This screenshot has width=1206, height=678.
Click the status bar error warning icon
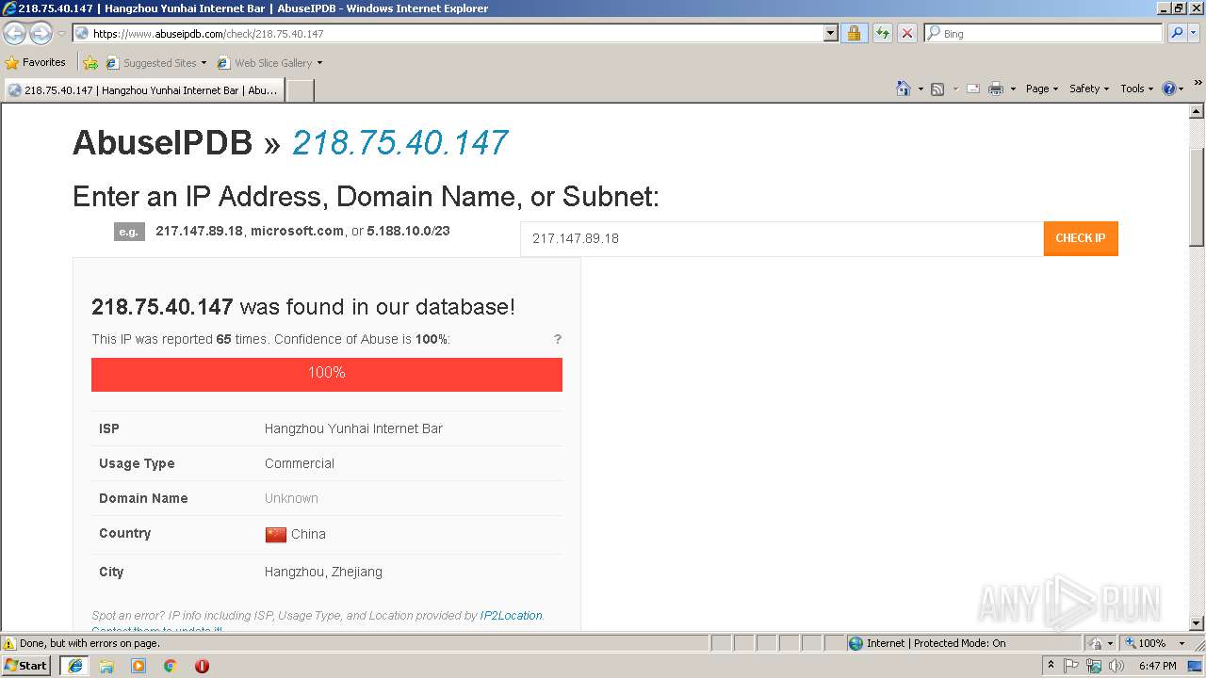pyautogui.click(x=9, y=643)
